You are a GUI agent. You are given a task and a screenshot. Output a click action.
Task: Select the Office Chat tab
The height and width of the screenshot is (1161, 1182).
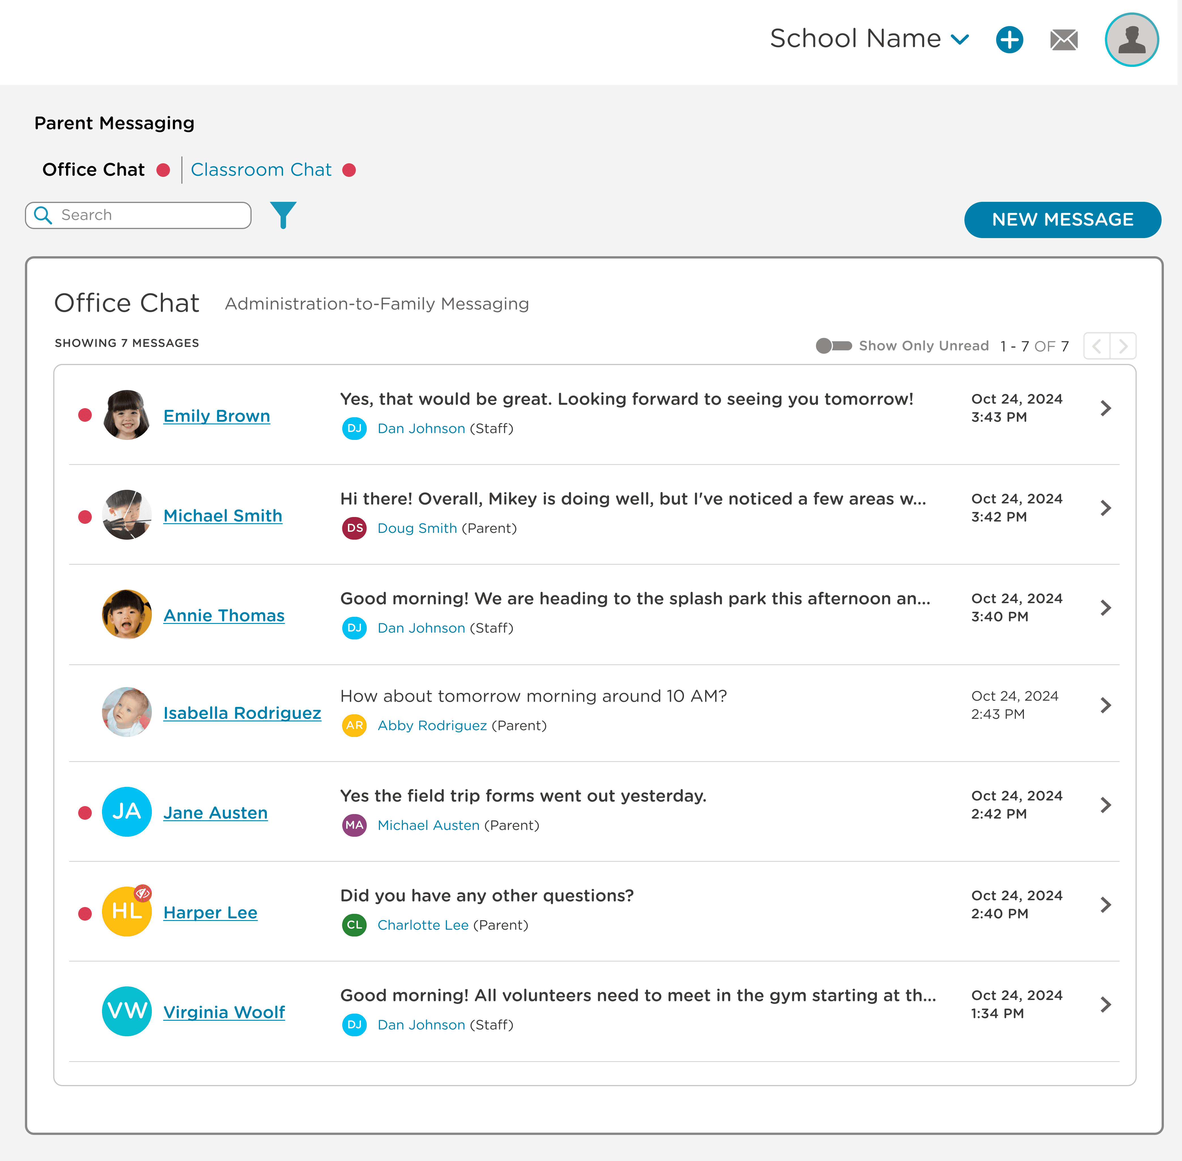93,170
